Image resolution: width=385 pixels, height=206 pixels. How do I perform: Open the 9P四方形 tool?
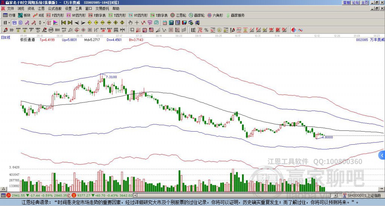76,15
